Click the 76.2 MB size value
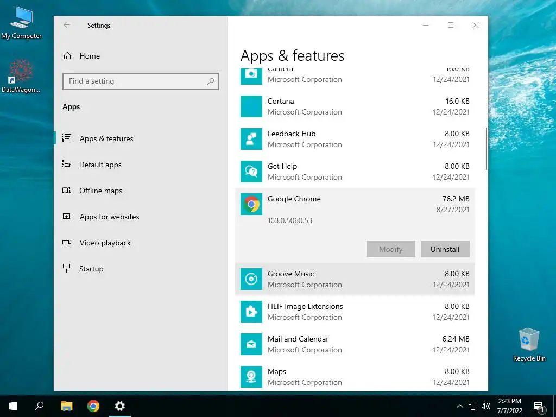556x417 pixels. (456, 199)
